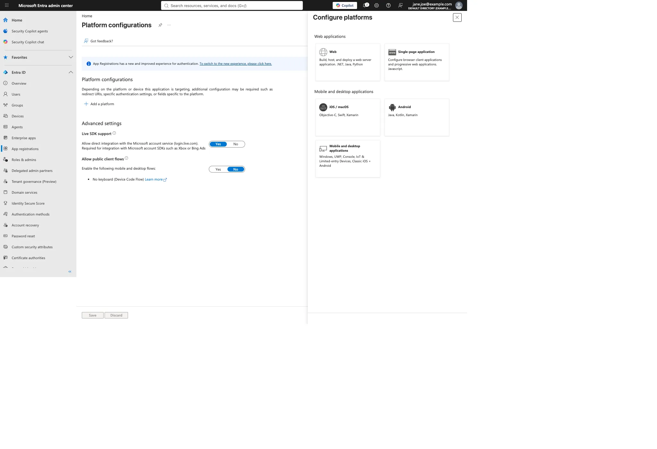Open Domain services in sidebar
This screenshot has height=449, width=657.
tap(38, 192)
